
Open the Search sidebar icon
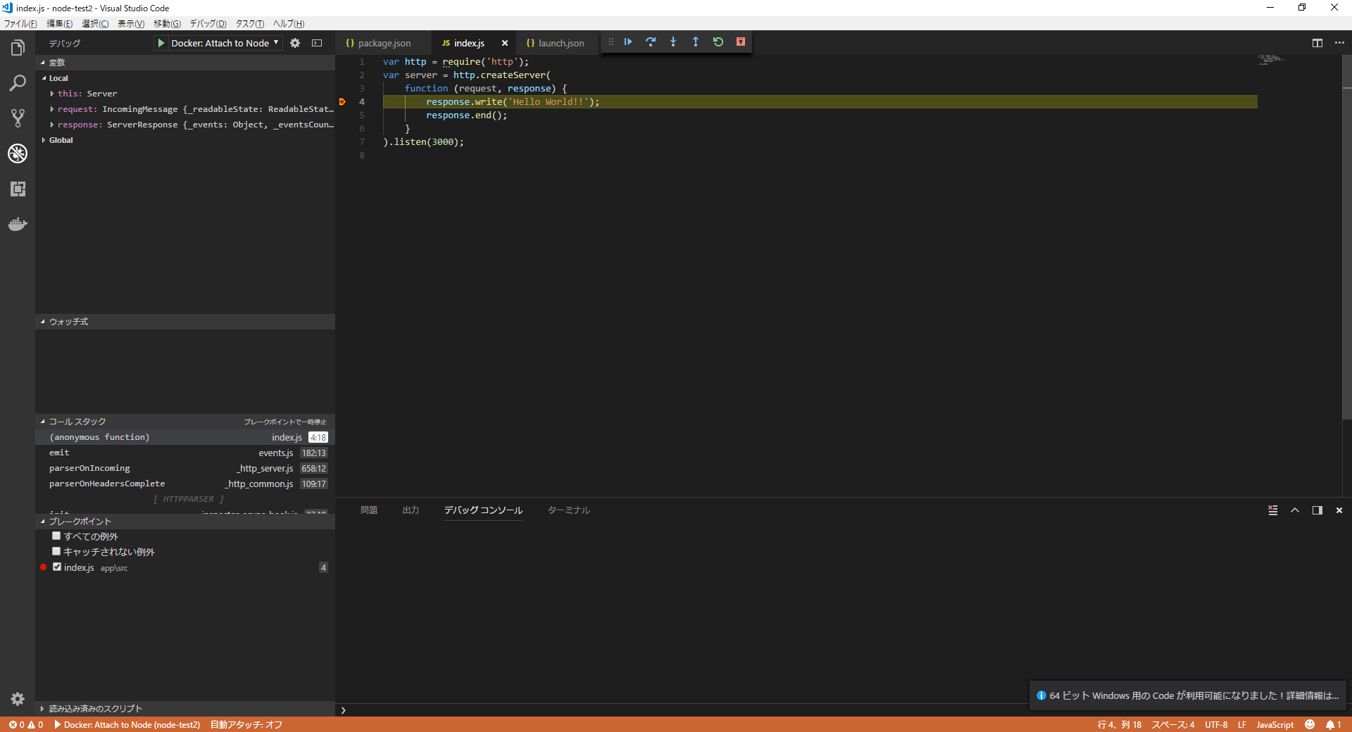click(x=17, y=83)
